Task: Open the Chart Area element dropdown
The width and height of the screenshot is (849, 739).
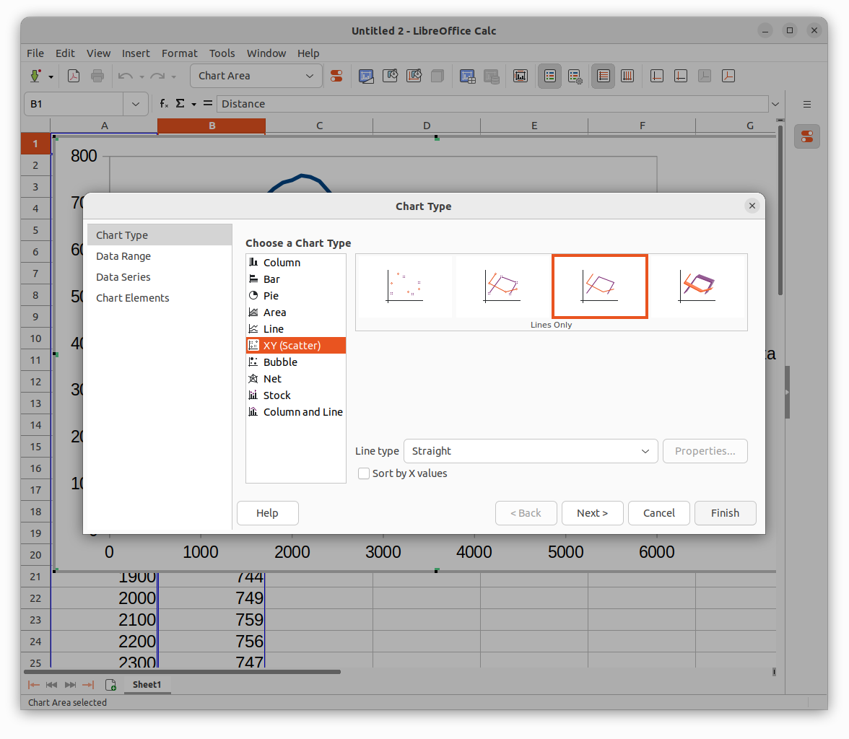Action: (310, 76)
